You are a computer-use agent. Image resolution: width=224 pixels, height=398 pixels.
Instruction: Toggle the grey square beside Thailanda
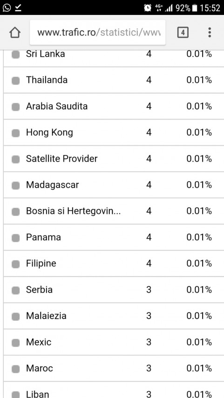click(15, 81)
